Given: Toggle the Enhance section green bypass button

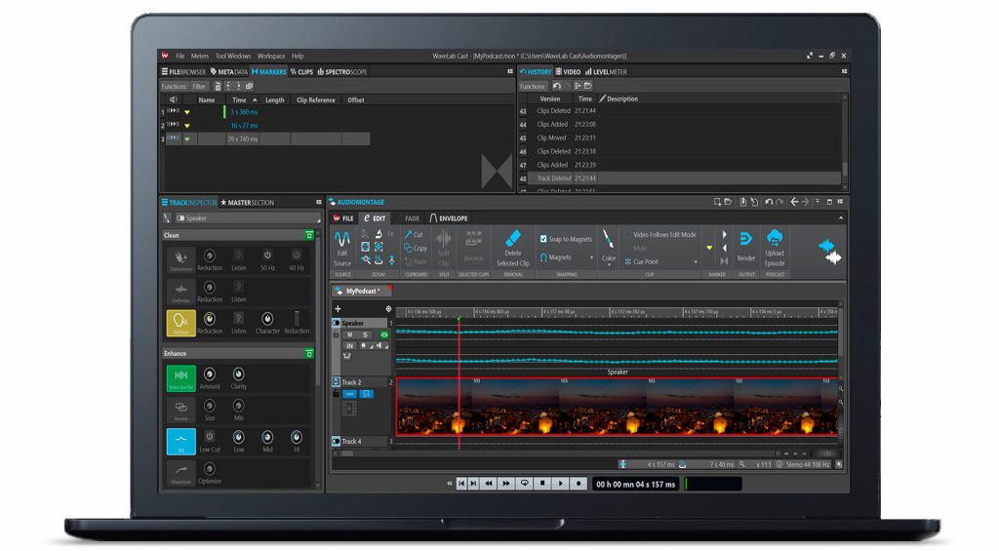Looking at the screenshot, I should [309, 353].
